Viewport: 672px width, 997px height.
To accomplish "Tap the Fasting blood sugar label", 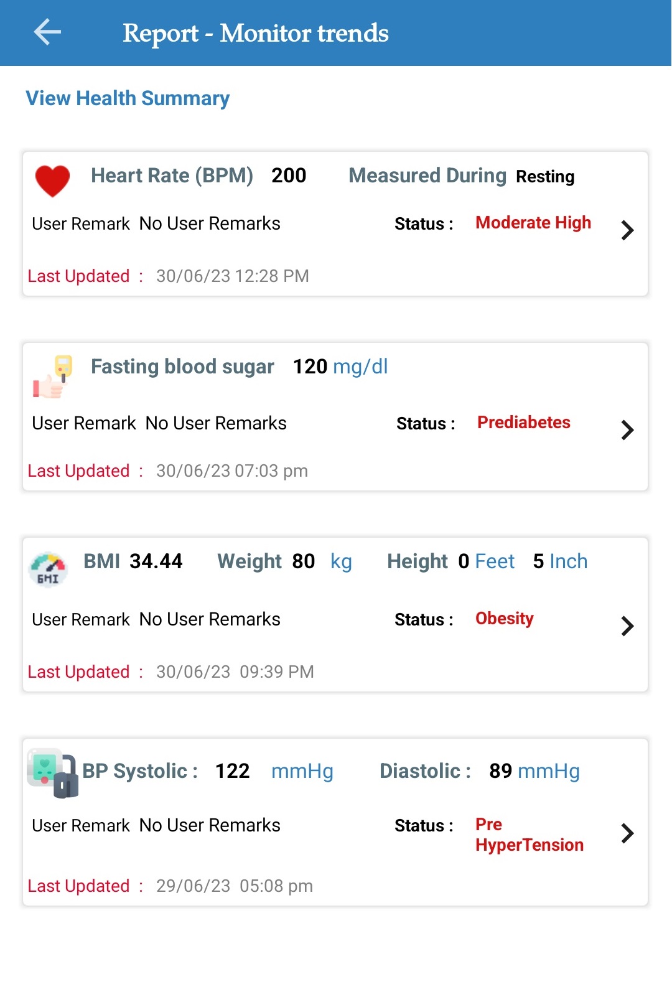I will point(182,367).
